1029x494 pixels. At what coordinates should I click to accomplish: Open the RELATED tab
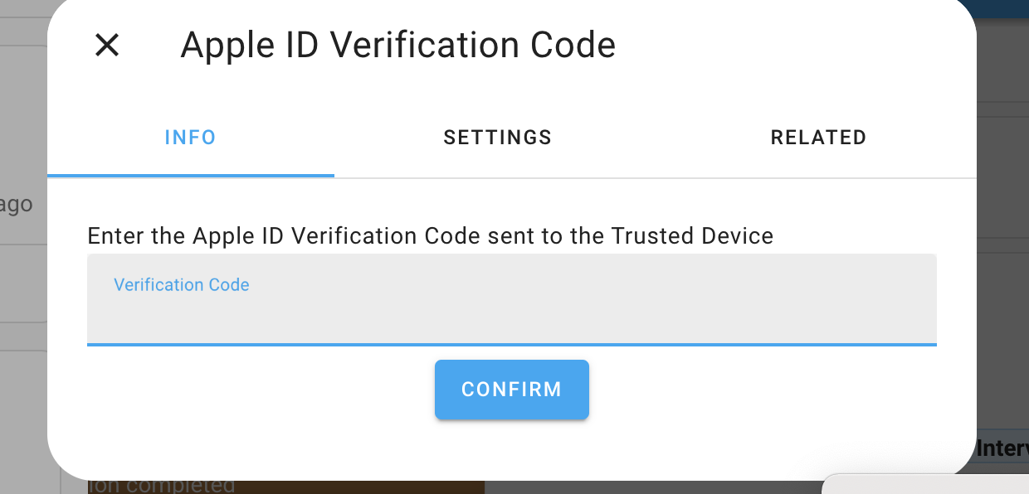pos(818,138)
